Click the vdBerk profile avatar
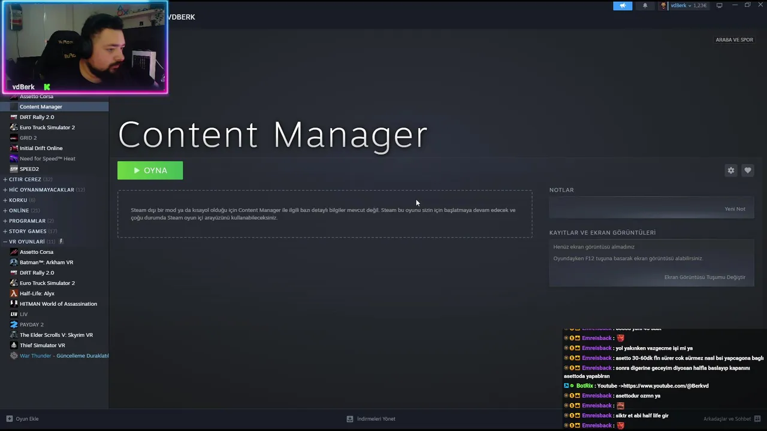 pyautogui.click(x=663, y=5)
